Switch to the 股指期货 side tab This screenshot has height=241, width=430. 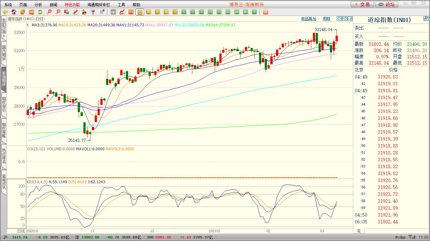click(4, 79)
